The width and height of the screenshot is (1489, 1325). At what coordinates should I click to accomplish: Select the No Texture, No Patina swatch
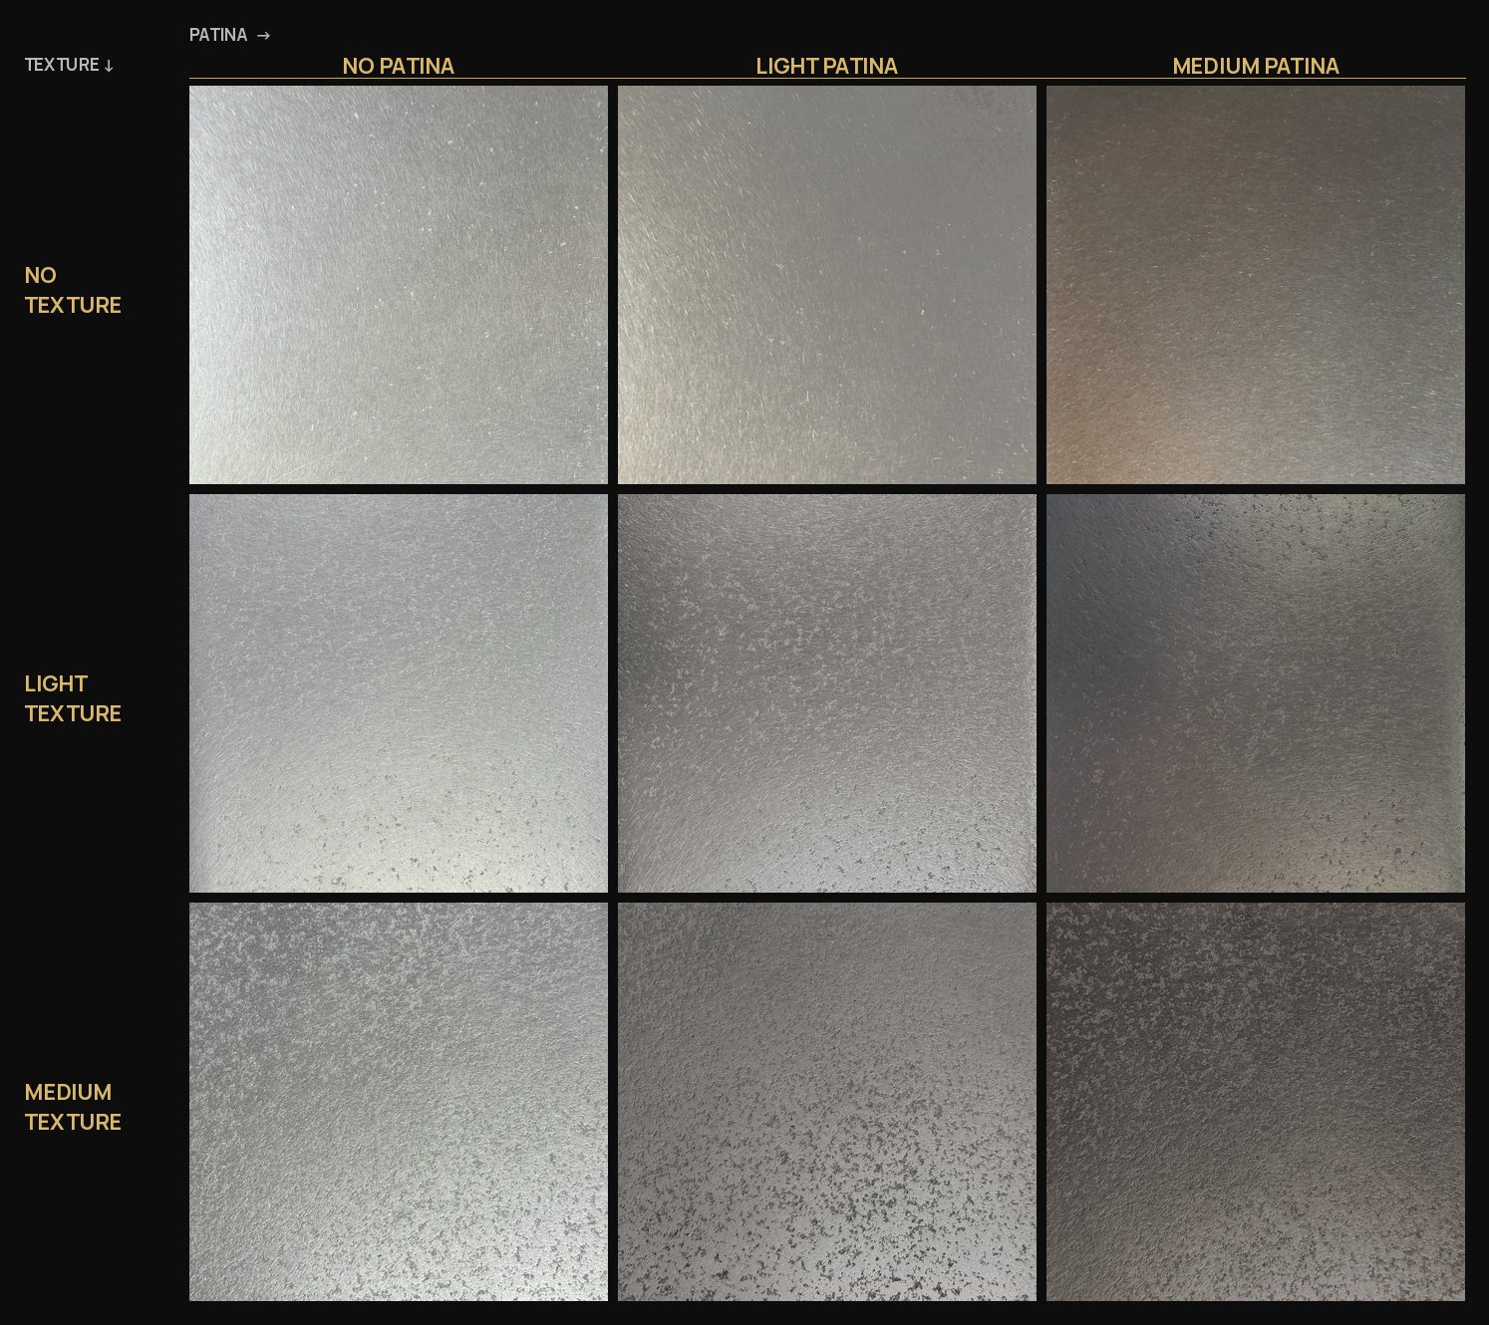click(399, 285)
